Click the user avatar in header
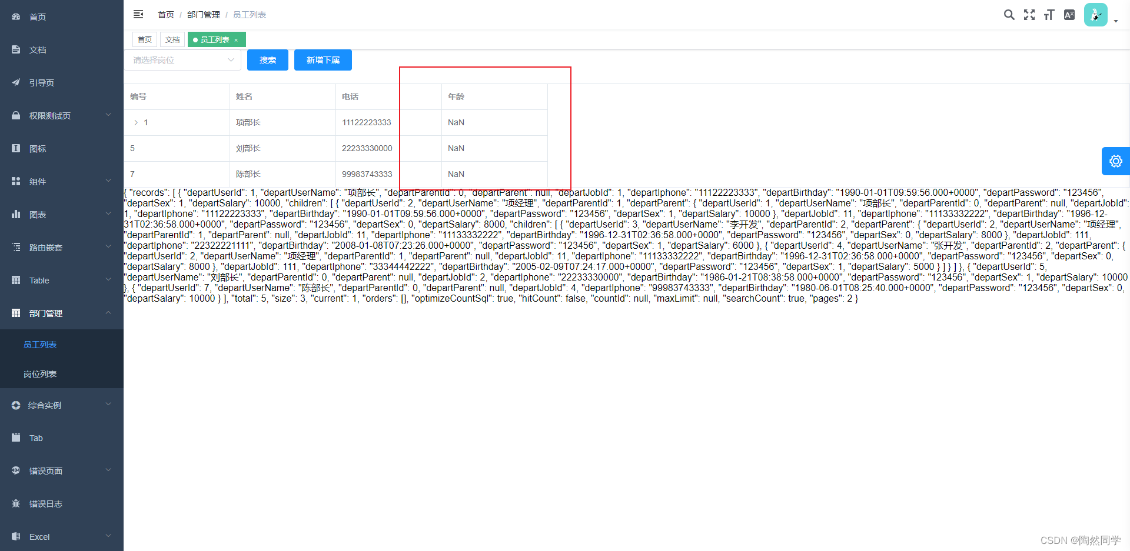 point(1095,15)
